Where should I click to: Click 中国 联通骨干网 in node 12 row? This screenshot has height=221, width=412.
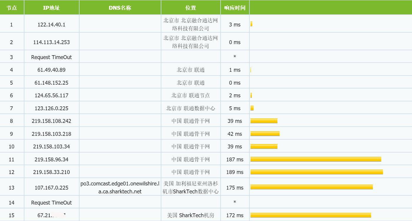(x=191, y=172)
